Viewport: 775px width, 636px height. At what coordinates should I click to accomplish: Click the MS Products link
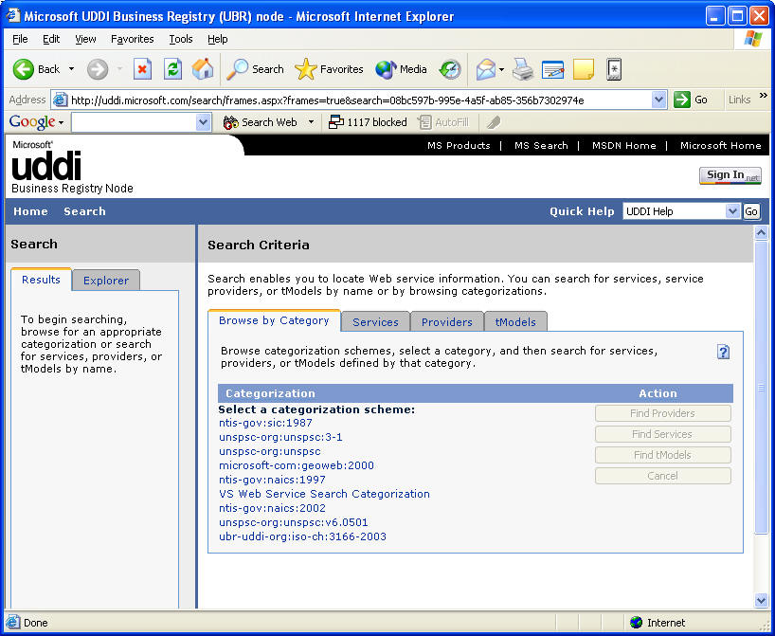point(459,145)
